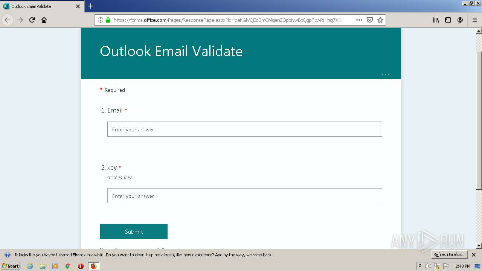Open the Firefox home page

(x=44, y=20)
